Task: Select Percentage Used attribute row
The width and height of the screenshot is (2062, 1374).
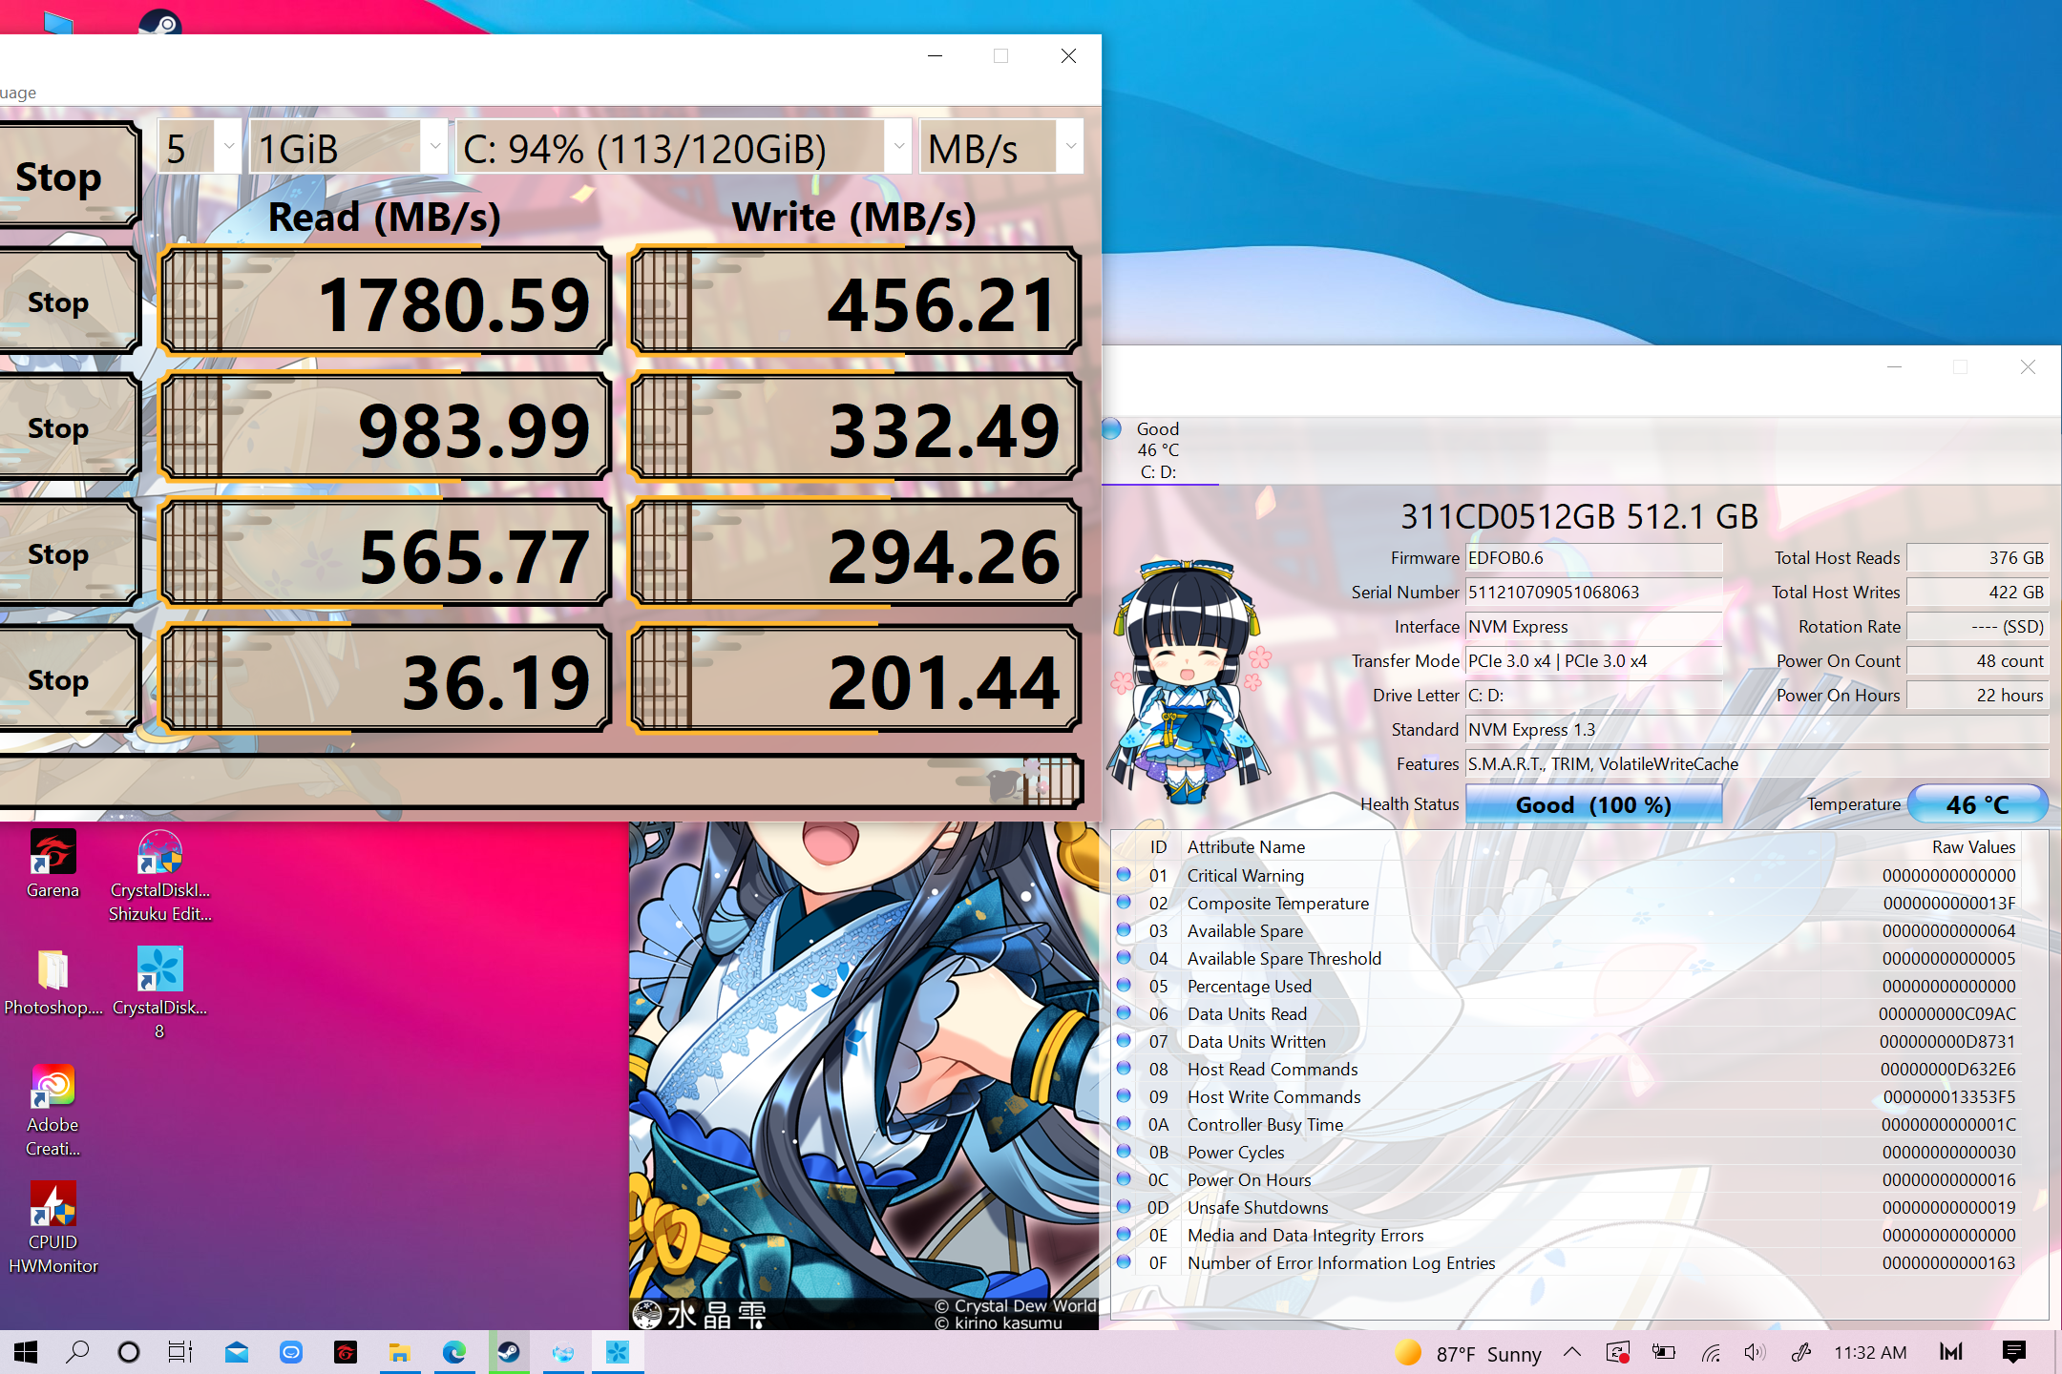Action: click(x=1568, y=986)
